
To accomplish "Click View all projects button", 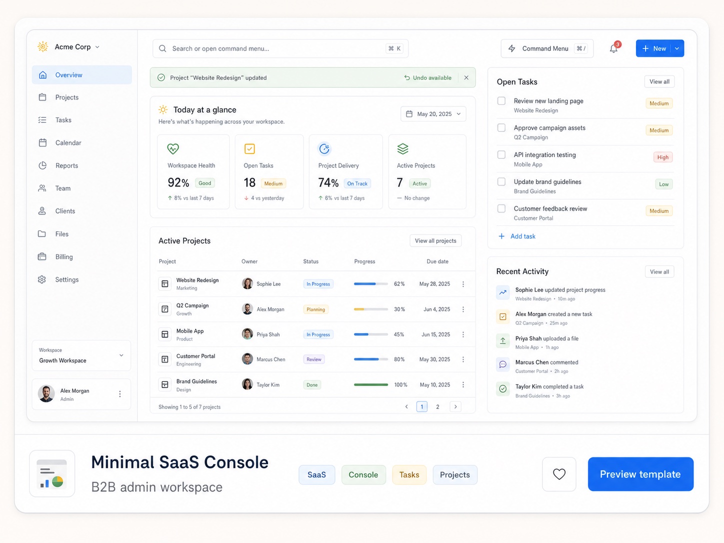I will click(435, 240).
